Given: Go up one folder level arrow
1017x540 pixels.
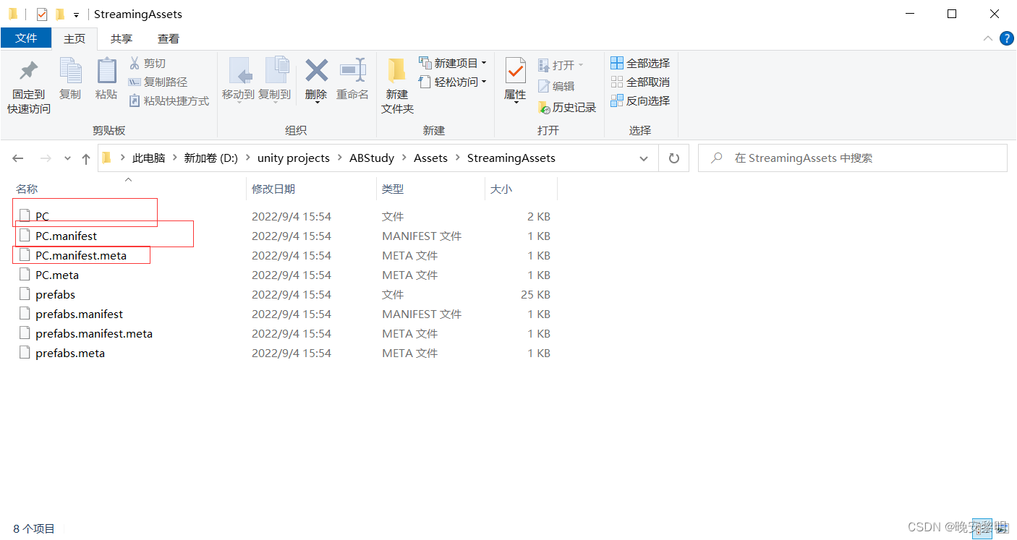Looking at the screenshot, I should pyautogui.click(x=86, y=158).
